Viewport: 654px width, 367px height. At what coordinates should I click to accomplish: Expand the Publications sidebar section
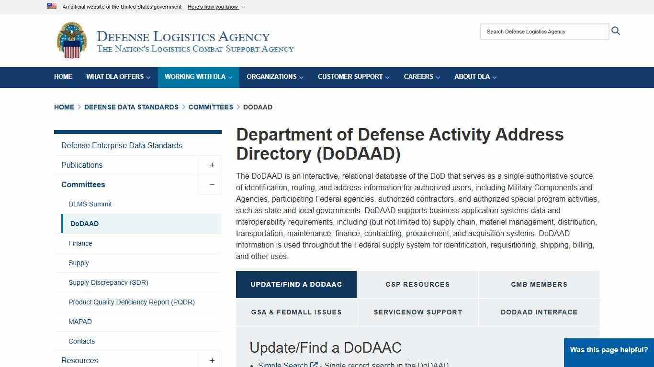(211, 165)
